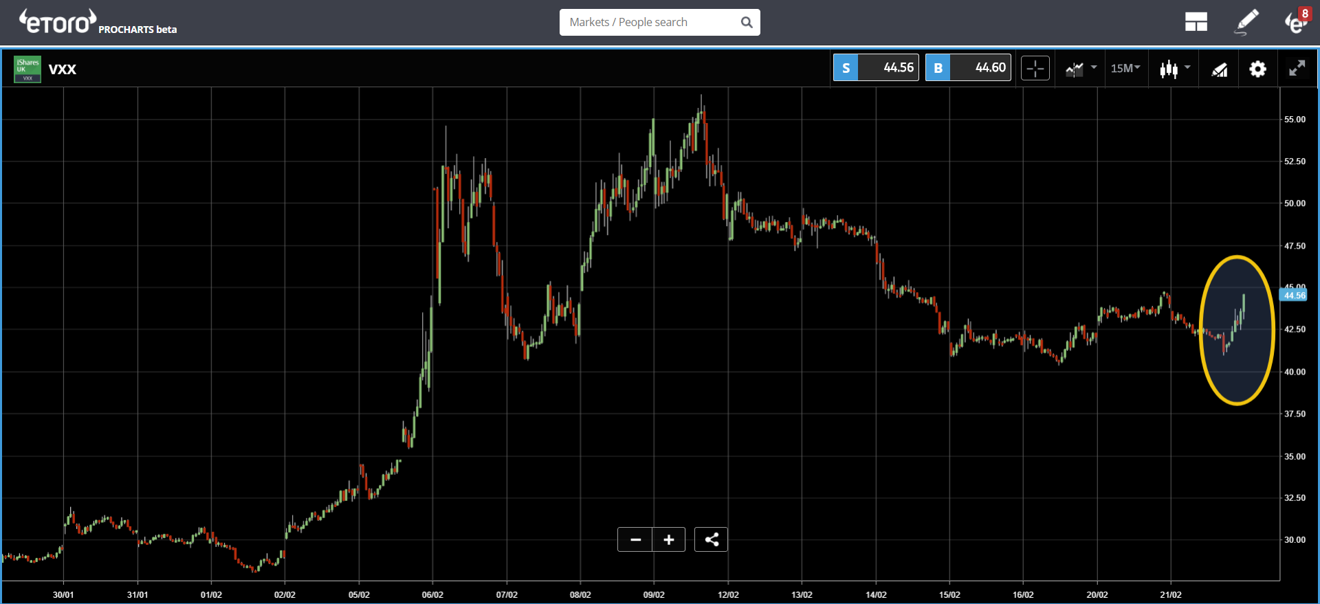Open the compare instruments chart dropdown
Screen dimensions: 1320x604
[1080, 69]
